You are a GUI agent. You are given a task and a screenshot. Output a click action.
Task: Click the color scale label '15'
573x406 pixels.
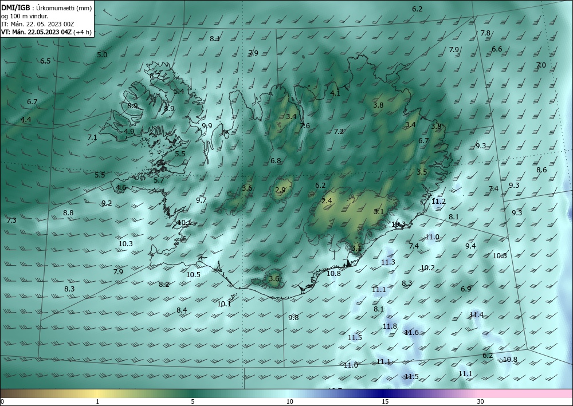(385, 402)
